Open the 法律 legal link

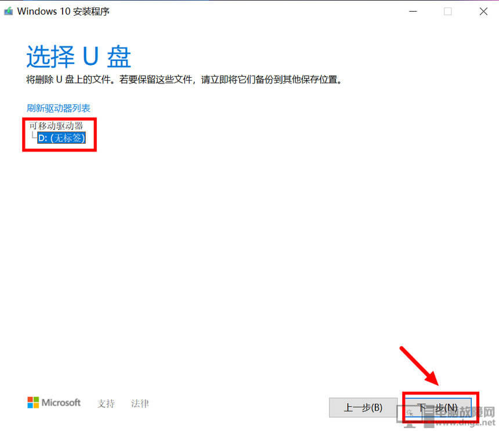140,403
